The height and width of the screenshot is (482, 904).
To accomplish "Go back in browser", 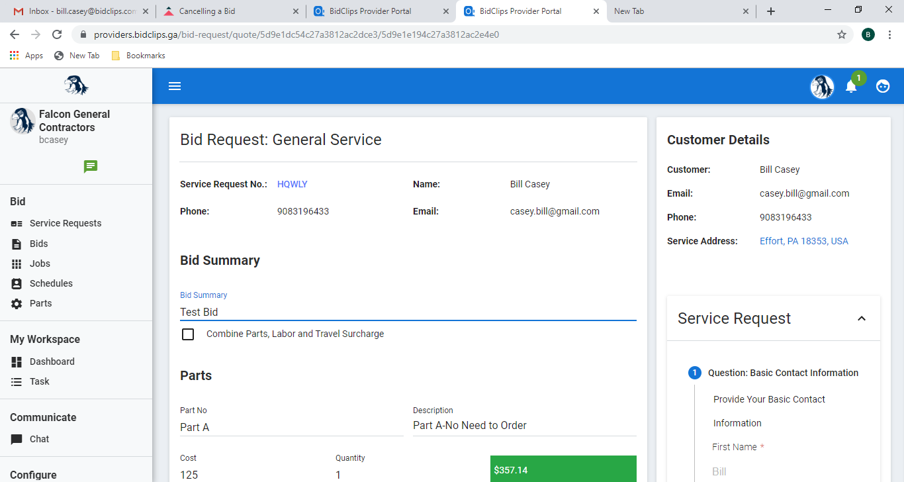I will (x=15, y=34).
